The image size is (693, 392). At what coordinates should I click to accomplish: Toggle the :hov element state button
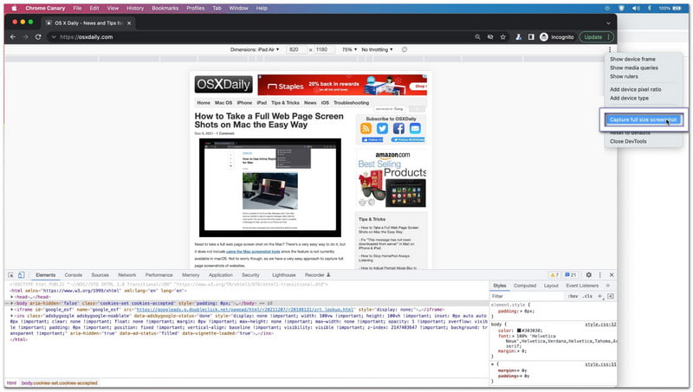tap(573, 296)
